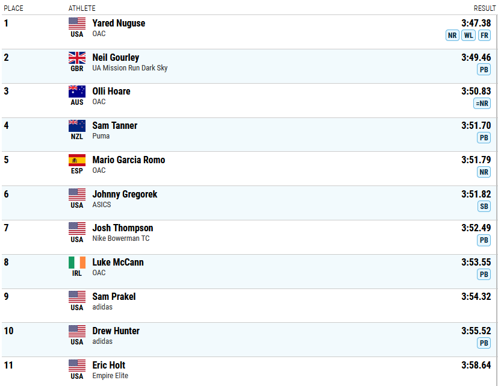This screenshot has height=386, width=498.
Task: Click the FR badge in first place row
Action: coord(484,36)
